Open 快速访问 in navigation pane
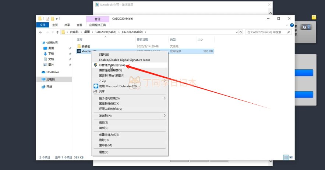This screenshot has width=325, height=170. pos(52,43)
